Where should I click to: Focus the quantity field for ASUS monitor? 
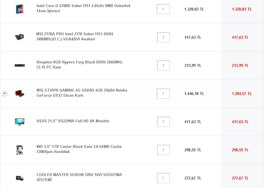163,122
